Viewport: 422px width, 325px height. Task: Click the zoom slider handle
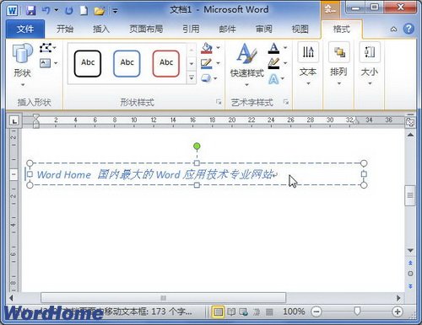click(357, 311)
